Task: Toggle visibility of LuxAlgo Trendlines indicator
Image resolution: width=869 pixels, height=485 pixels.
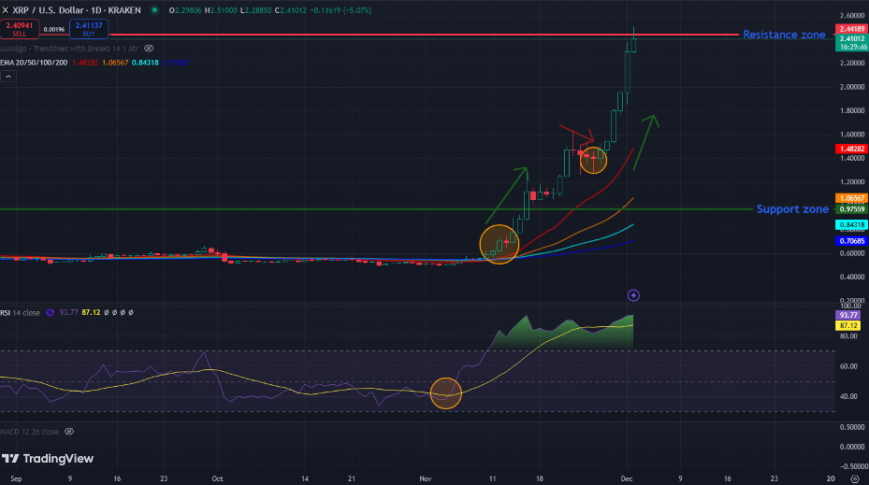Action: (x=148, y=48)
